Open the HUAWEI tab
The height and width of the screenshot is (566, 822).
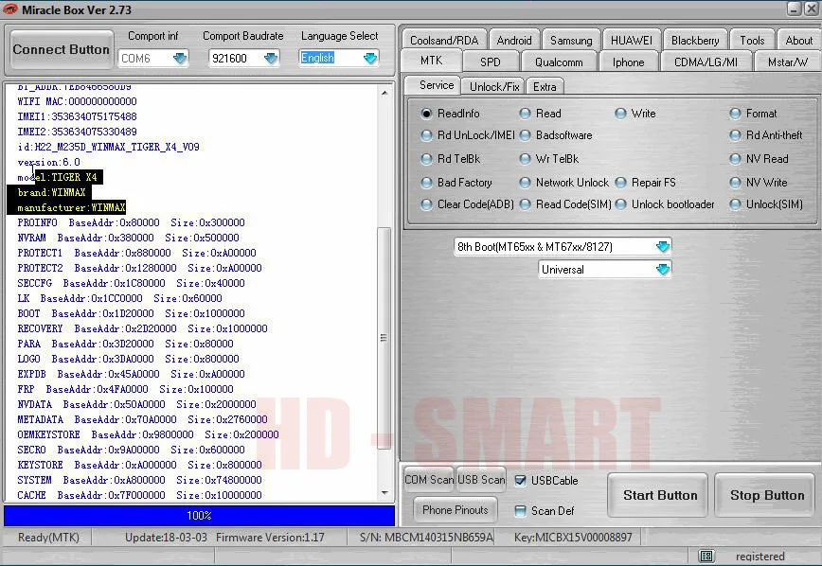(x=631, y=41)
